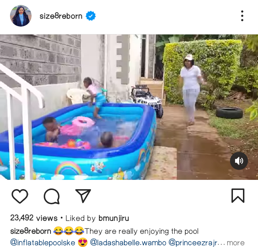Open size8reborn profile from the header username

tap(61, 16)
